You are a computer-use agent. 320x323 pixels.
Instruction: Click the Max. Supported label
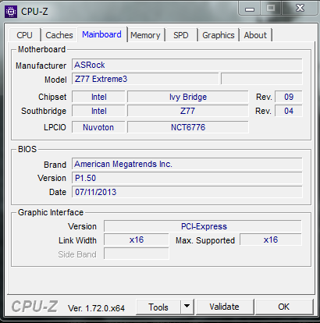tap(205, 240)
